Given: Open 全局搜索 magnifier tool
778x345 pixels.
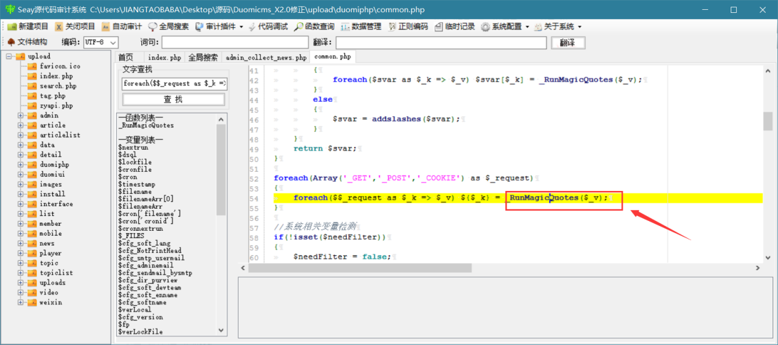Looking at the screenshot, I should [169, 26].
